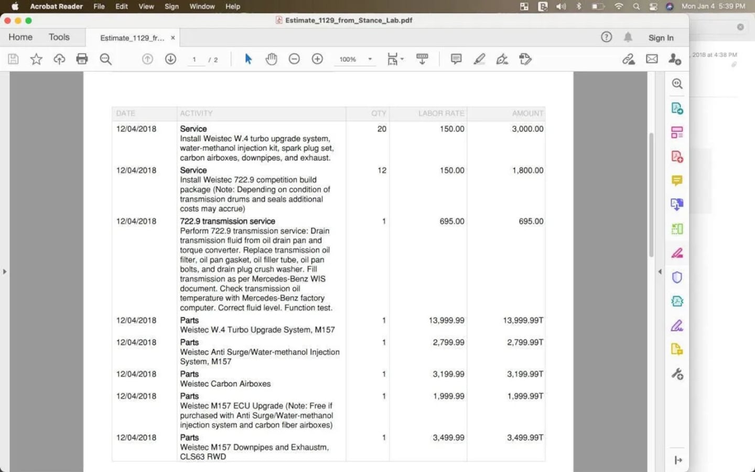This screenshot has width=755, height=472.
Task: Bookmark file with the star icon
Action: (x=36, y=59)
